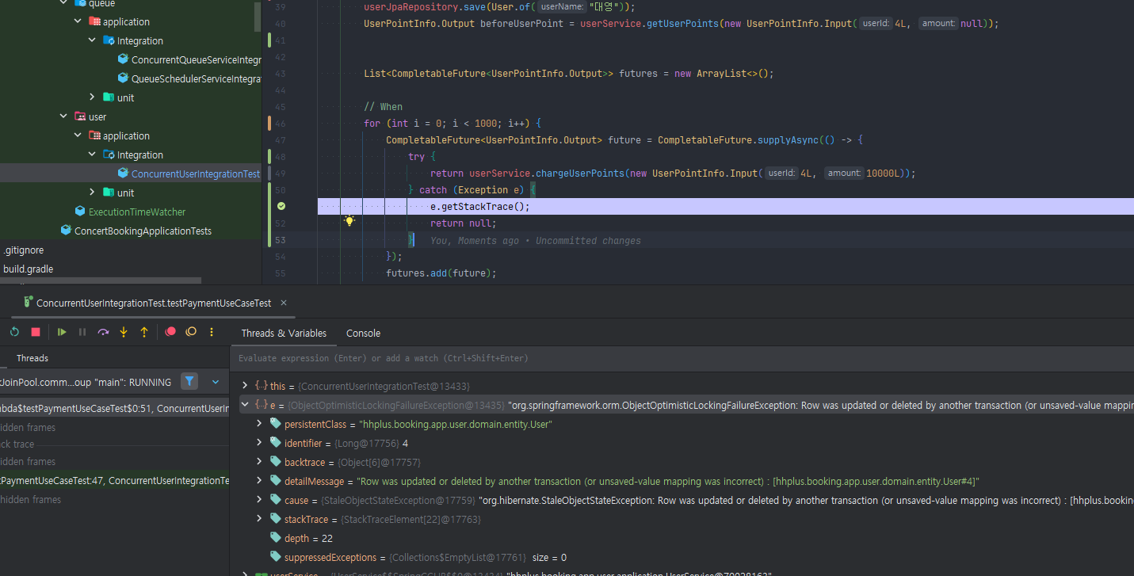Open ConcurrentUserIntegrationTest in project tree
Screen dimensions: 1134x576
pyautogui.click(x=196, y=174)
